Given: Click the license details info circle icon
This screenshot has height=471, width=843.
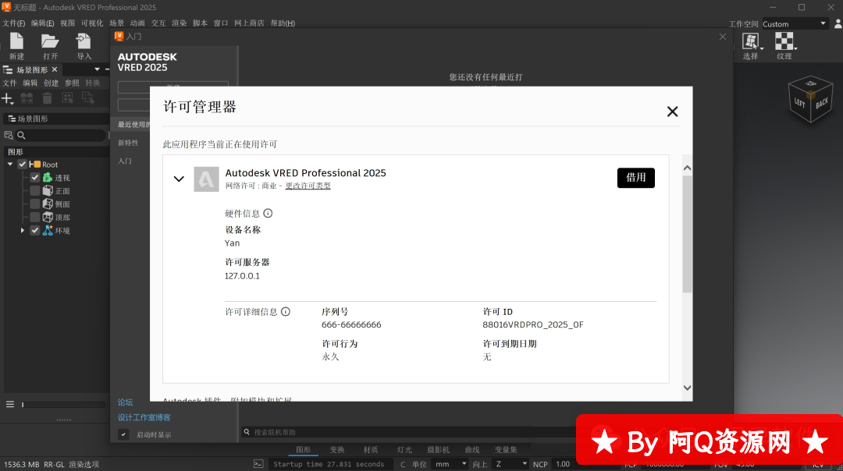Looking at the screenshot, I should point(286,311).
